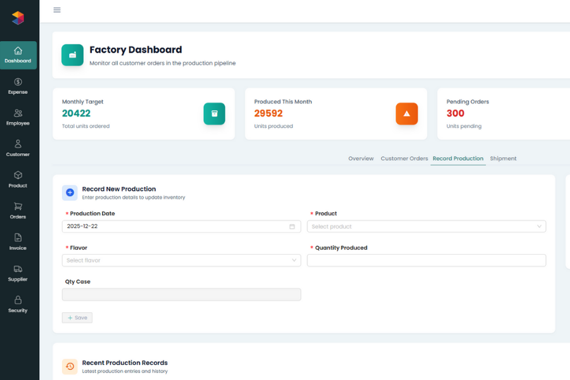The image size is (570, 380).
Task: Open Orders from the sidebar
Action: 18,210
